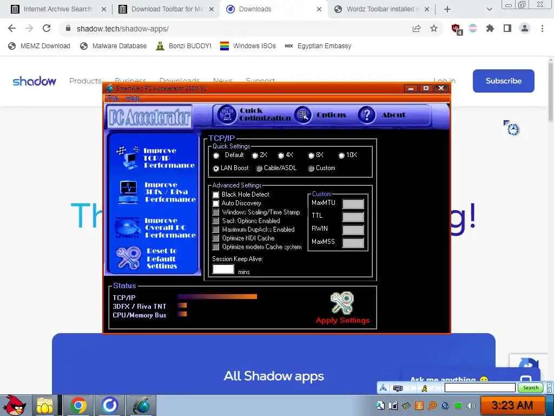The image size is (554, 416).
Task: Reload the shadow.tech page
Action: (47, 28)
